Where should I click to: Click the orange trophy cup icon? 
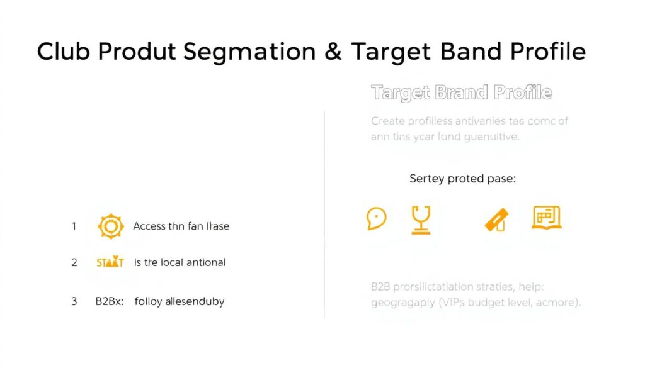(x=420, y=220)
